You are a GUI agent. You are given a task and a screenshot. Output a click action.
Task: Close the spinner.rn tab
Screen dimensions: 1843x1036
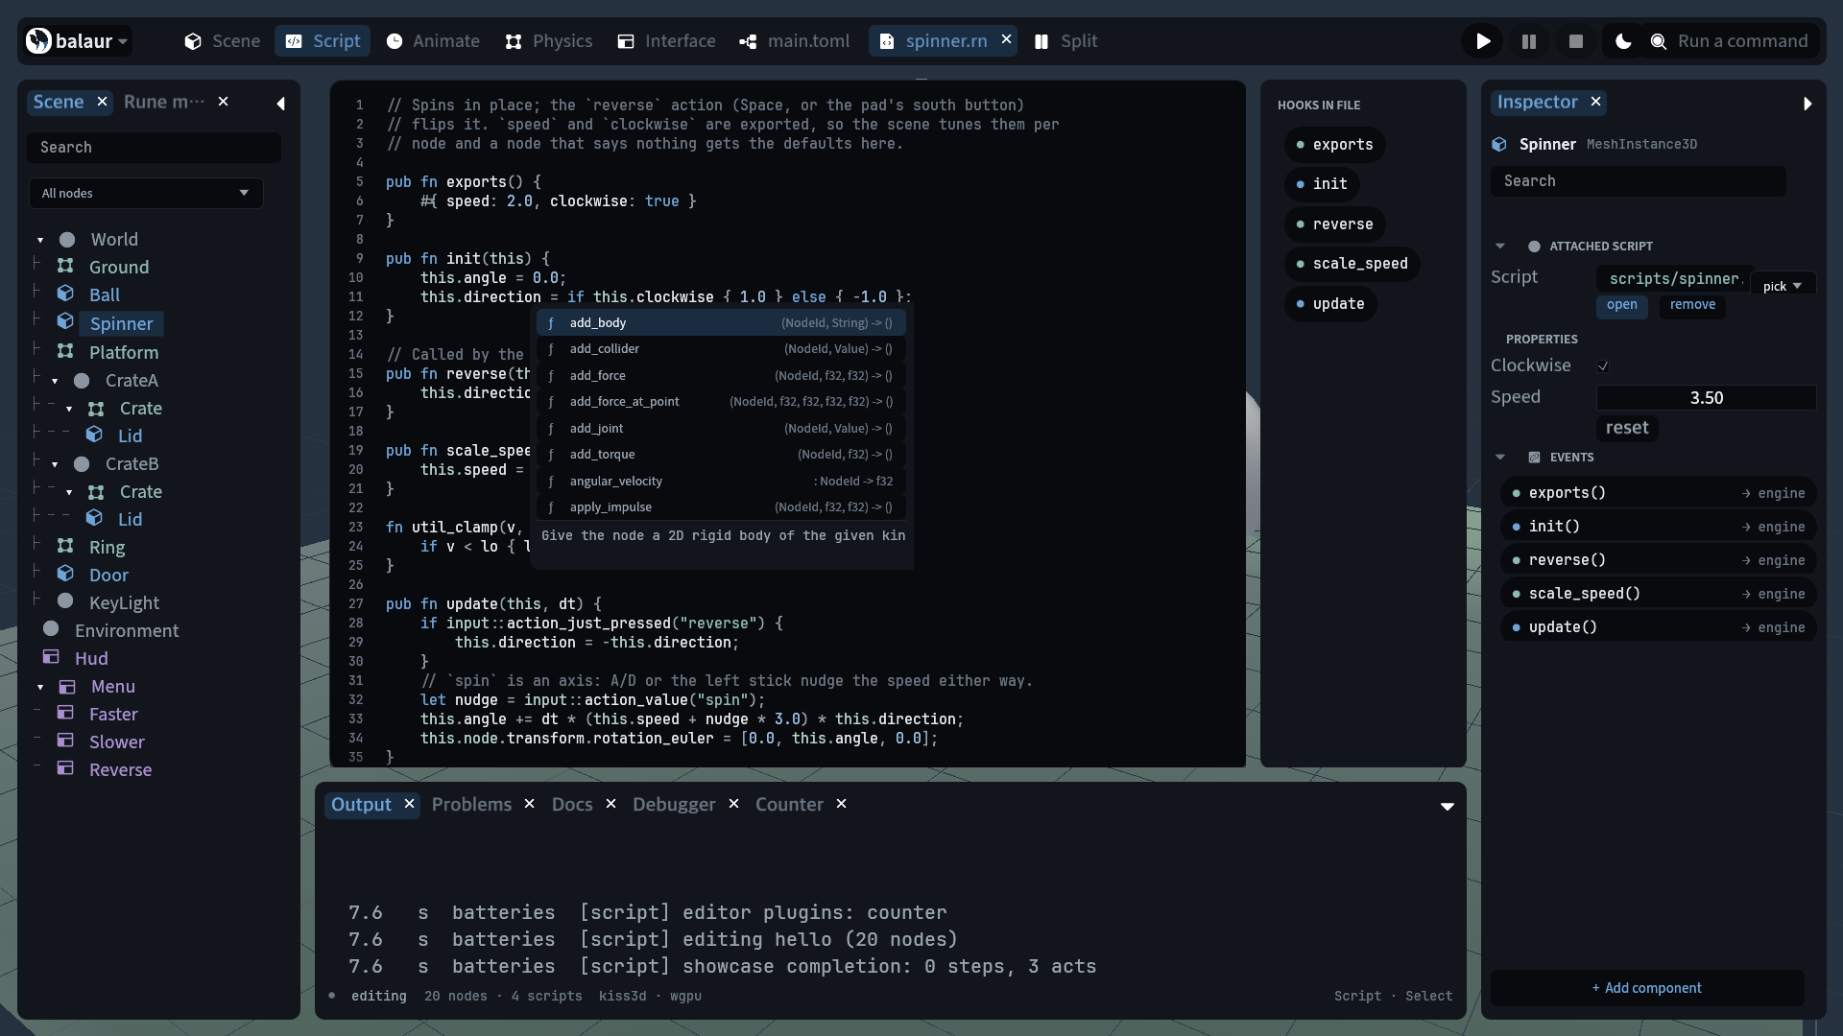click(x=1006, y=39)
